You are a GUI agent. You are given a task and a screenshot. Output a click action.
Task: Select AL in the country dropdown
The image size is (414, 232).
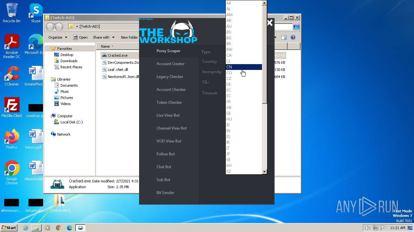[x=244, y=9]
